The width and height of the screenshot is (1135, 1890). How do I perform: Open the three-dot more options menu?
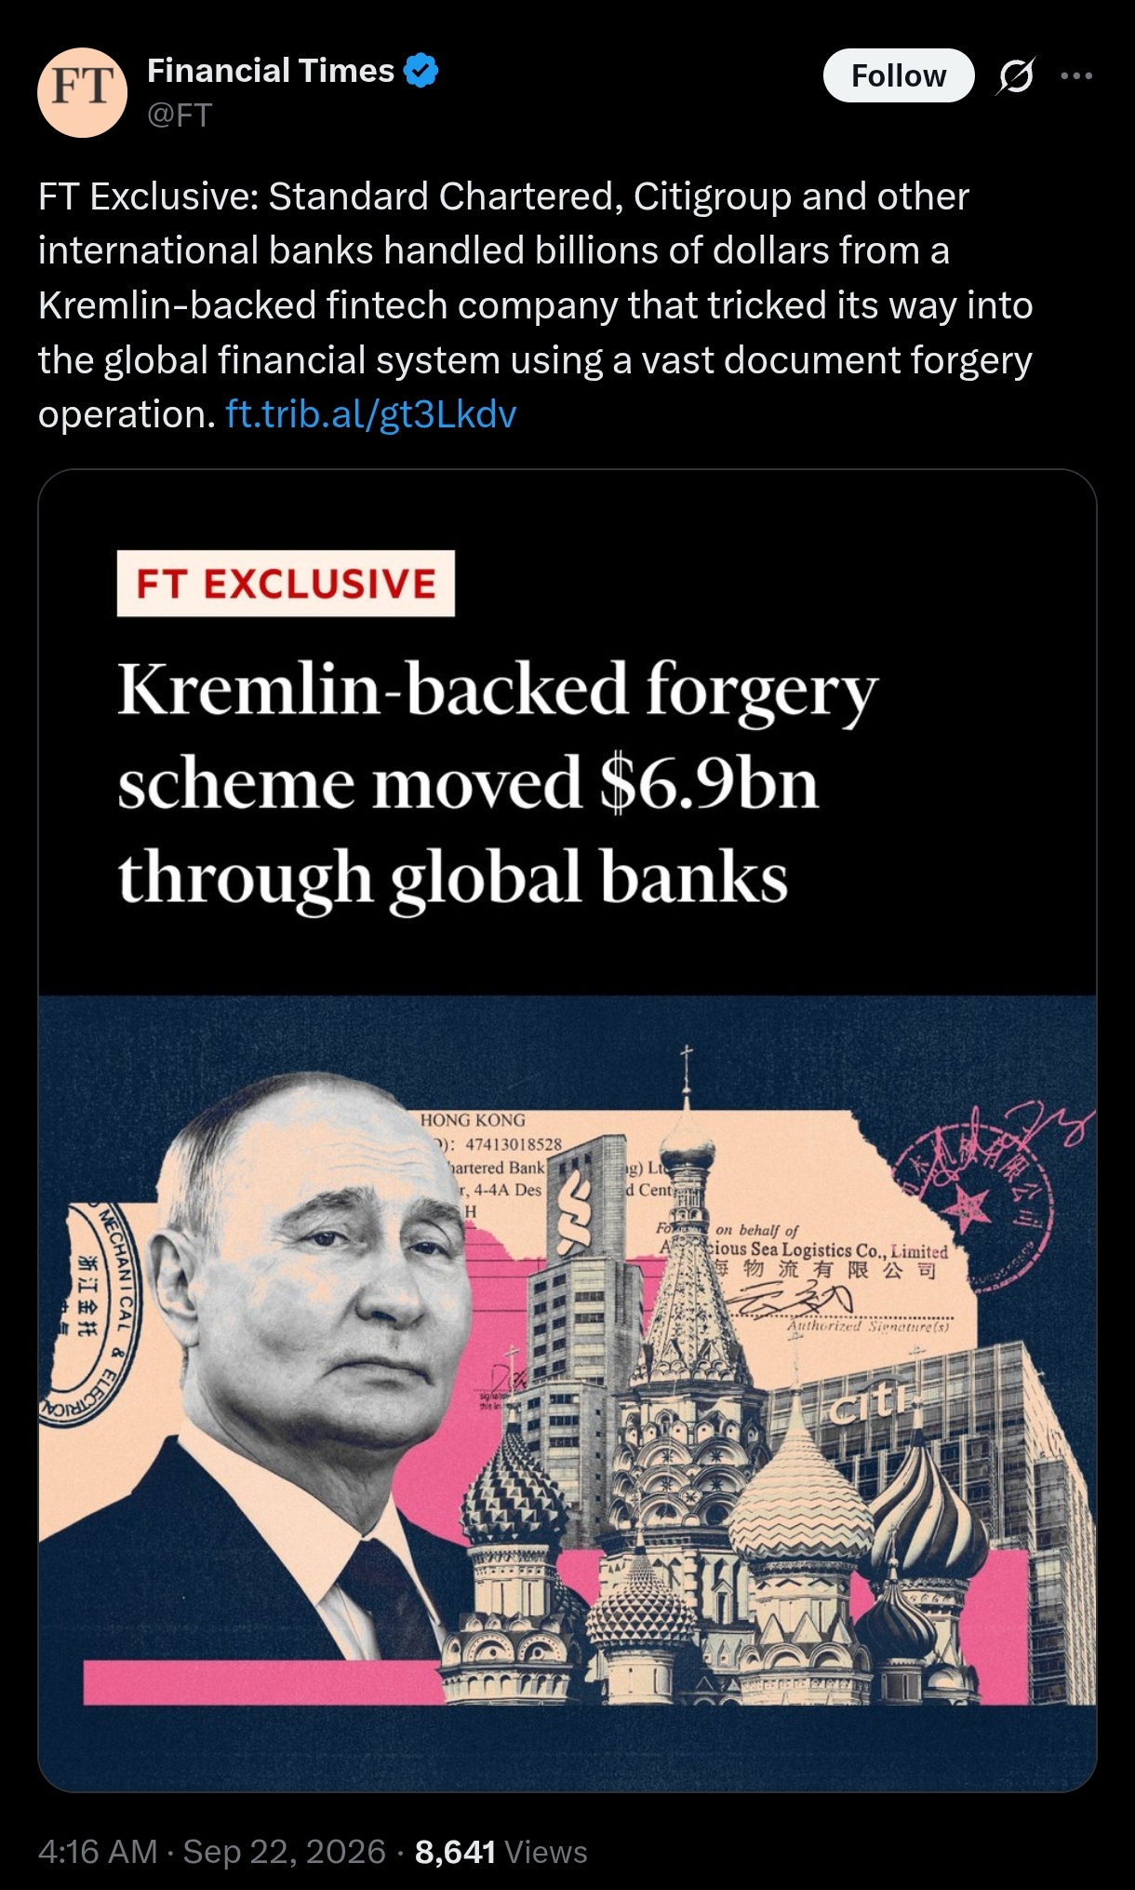pos(1076,75)
